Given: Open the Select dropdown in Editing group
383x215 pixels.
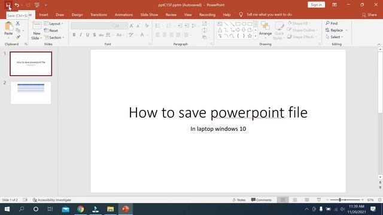Looking at the screenshot, I should (x=335, y=37).
